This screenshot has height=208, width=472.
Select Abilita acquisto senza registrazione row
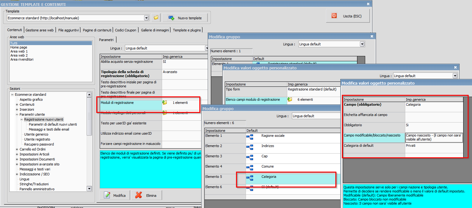154,64
